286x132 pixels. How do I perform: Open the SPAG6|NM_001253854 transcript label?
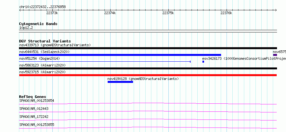[37, 101]
